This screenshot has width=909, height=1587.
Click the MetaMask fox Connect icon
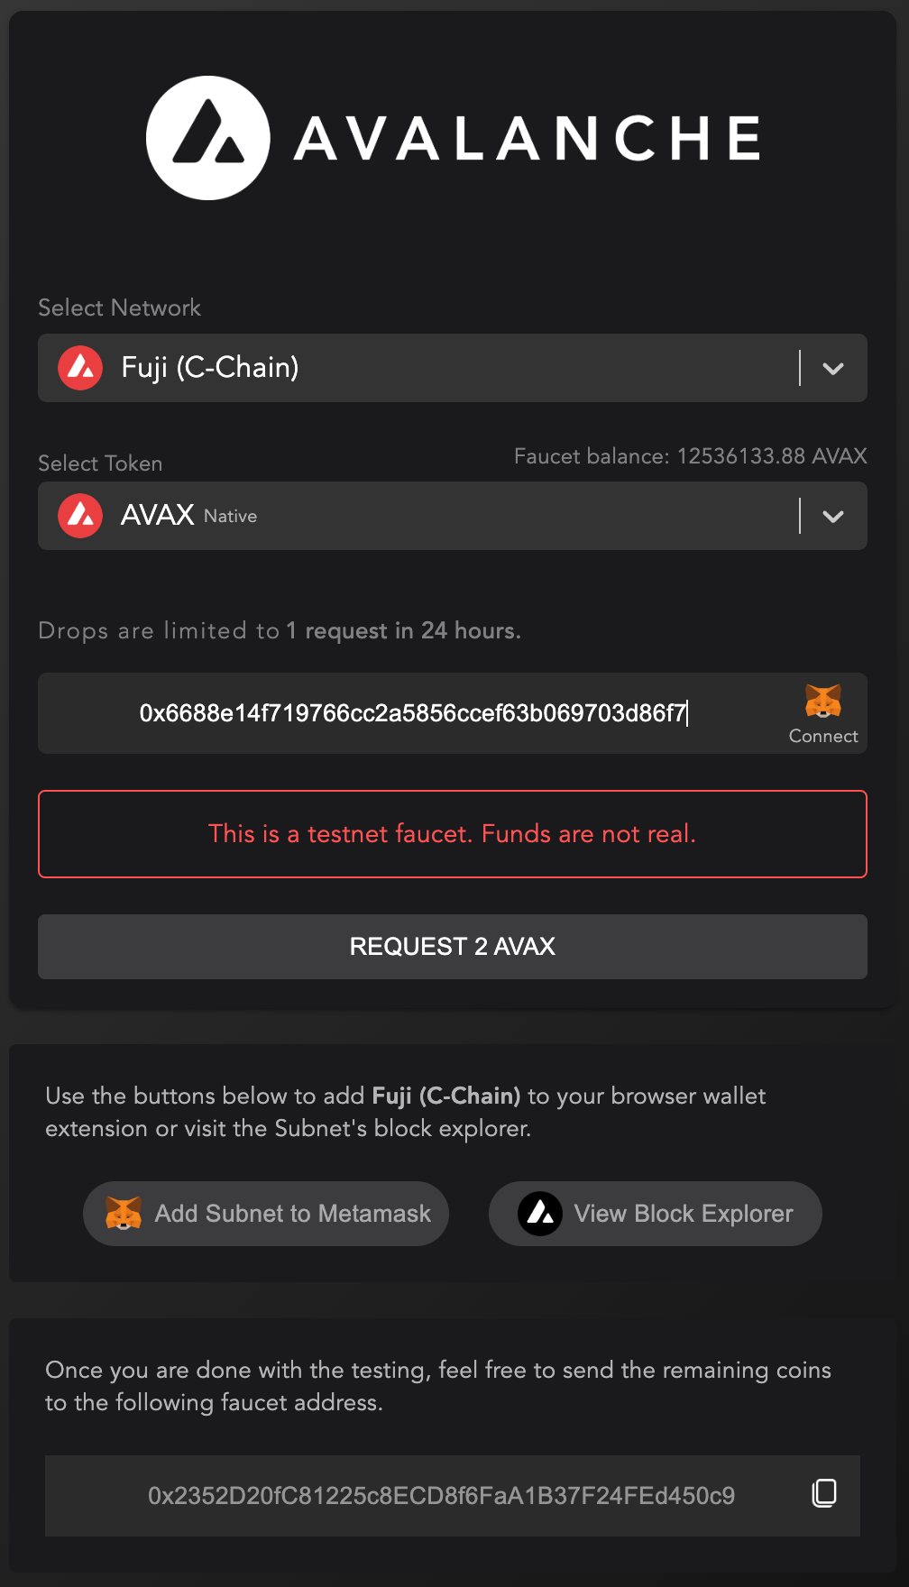pyautogui.click(x=822, y=701)
